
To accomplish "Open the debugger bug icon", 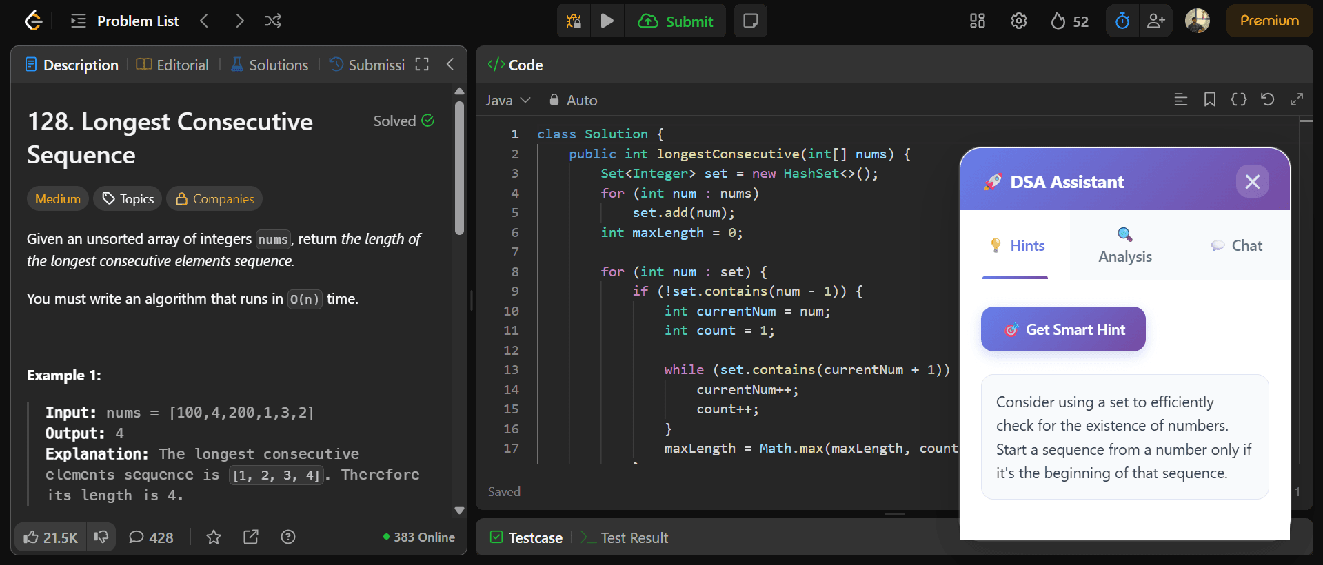I will click(574, 21).
